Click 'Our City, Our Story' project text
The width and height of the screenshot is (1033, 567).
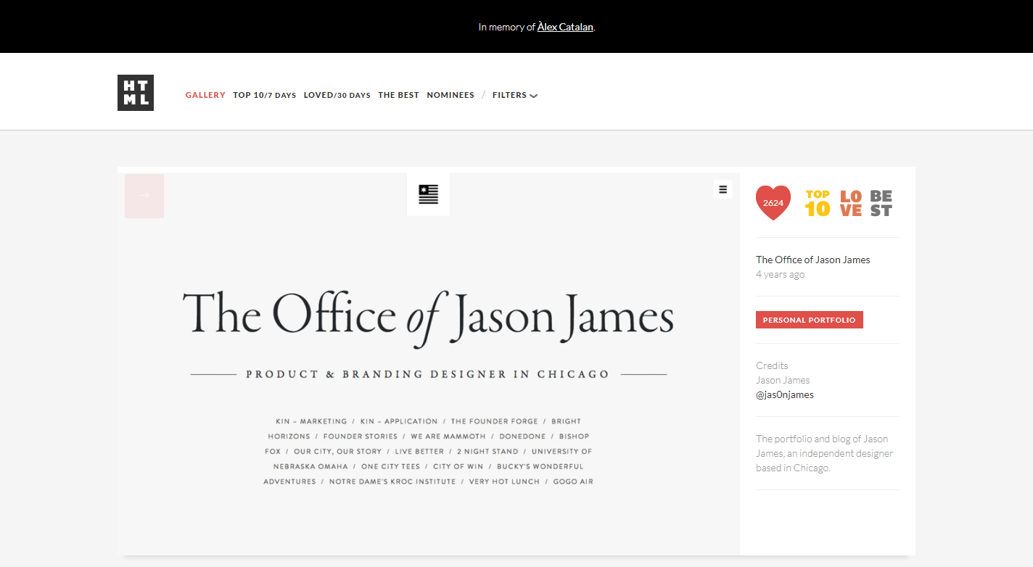pyautogui.click(x=337, y=452)
